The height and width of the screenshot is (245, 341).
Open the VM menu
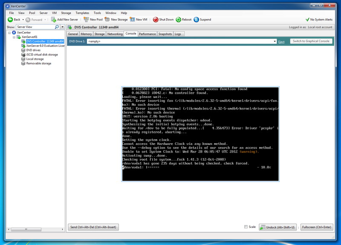[55, 13]
